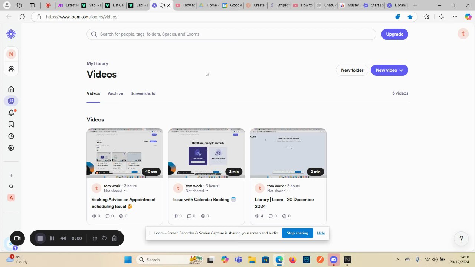Click the help question mark button
This screenshot has width=475, height=267.
pyautogui.click(x=461, y=239)
